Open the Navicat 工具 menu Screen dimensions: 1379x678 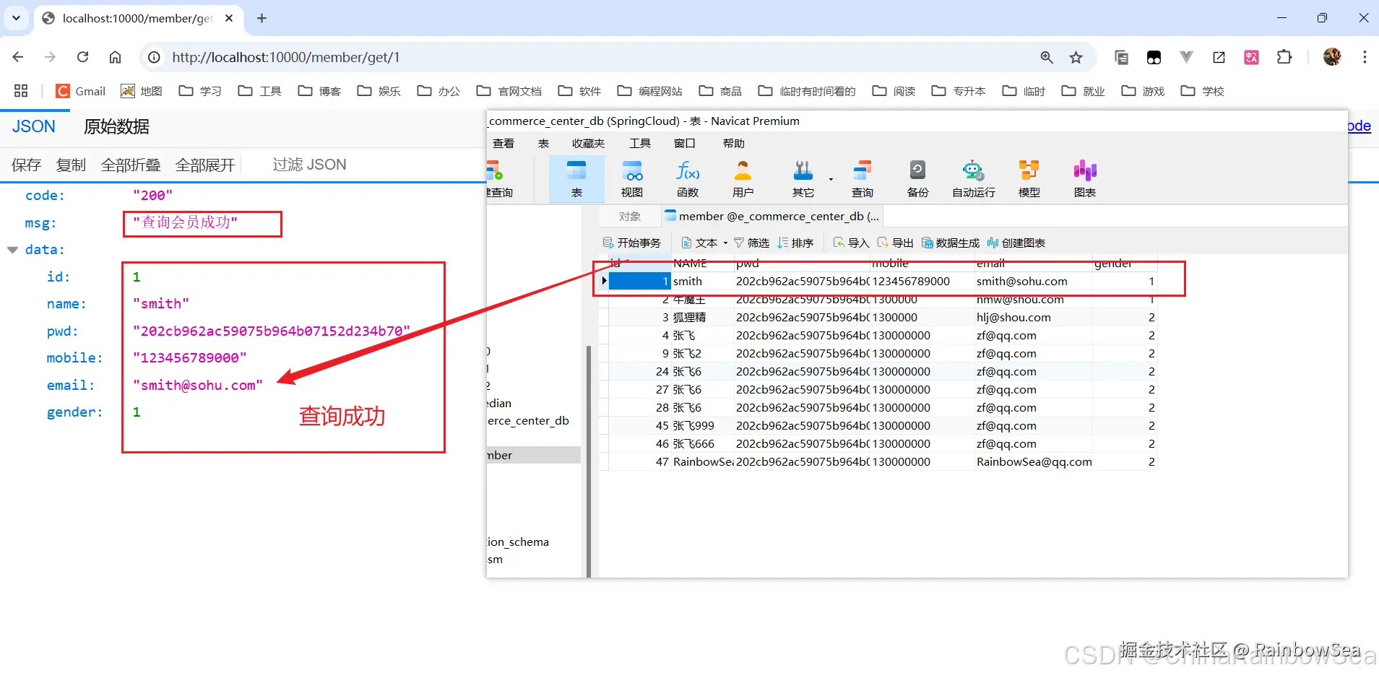tap(640, 143)
